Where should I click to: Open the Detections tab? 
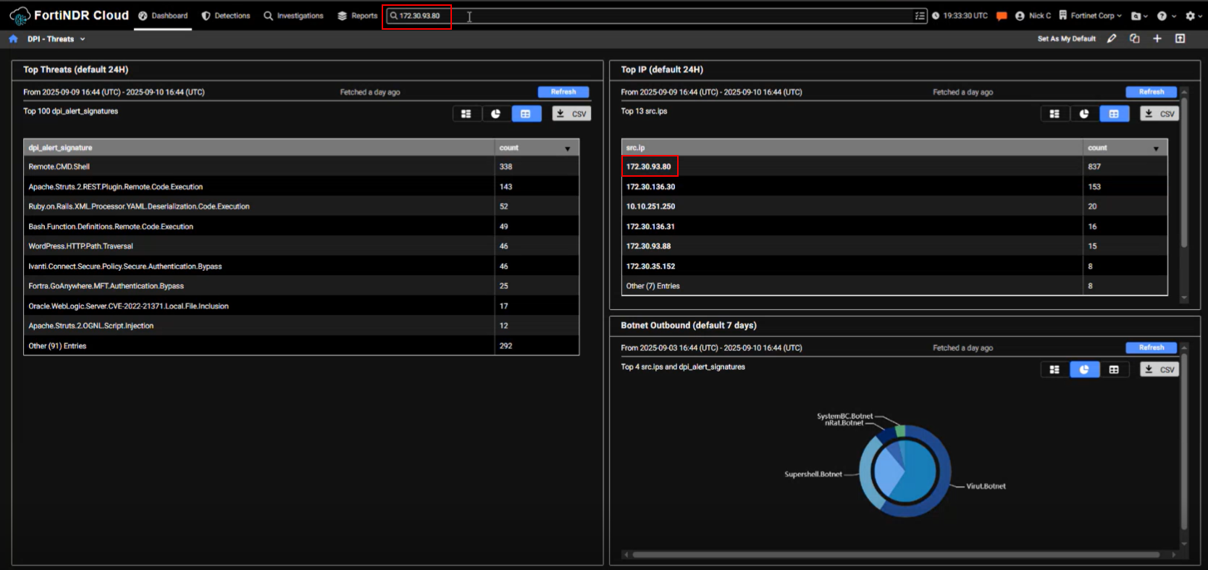coord(225,16)
